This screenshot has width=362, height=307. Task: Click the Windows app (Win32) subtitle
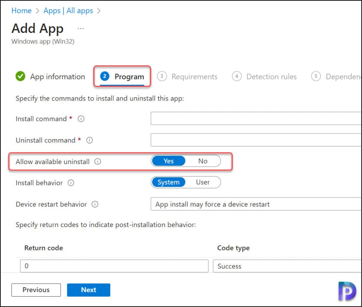coord(43,41)
